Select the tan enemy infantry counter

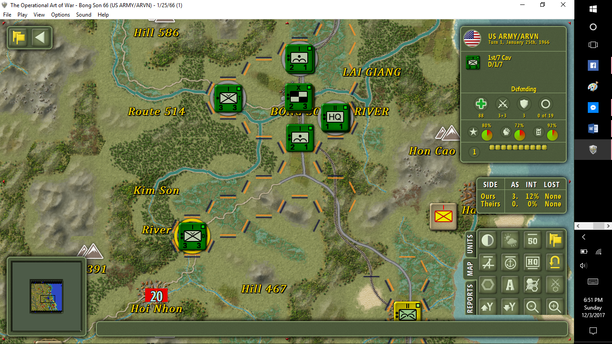(444, 217)
